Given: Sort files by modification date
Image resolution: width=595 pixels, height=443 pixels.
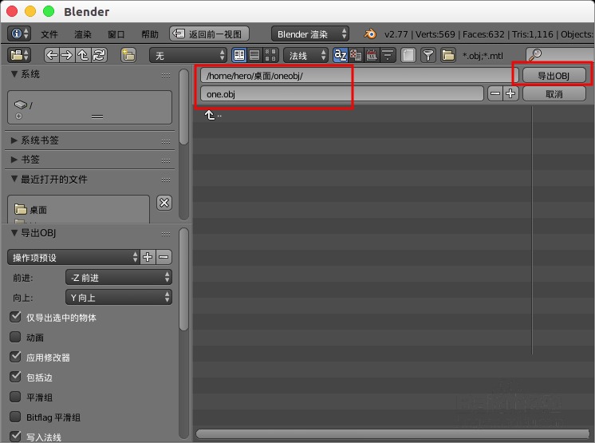Looking at the screenshot, I should (x=372, y=55).
